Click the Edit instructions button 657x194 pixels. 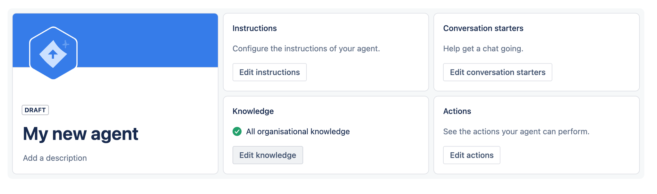269,72
